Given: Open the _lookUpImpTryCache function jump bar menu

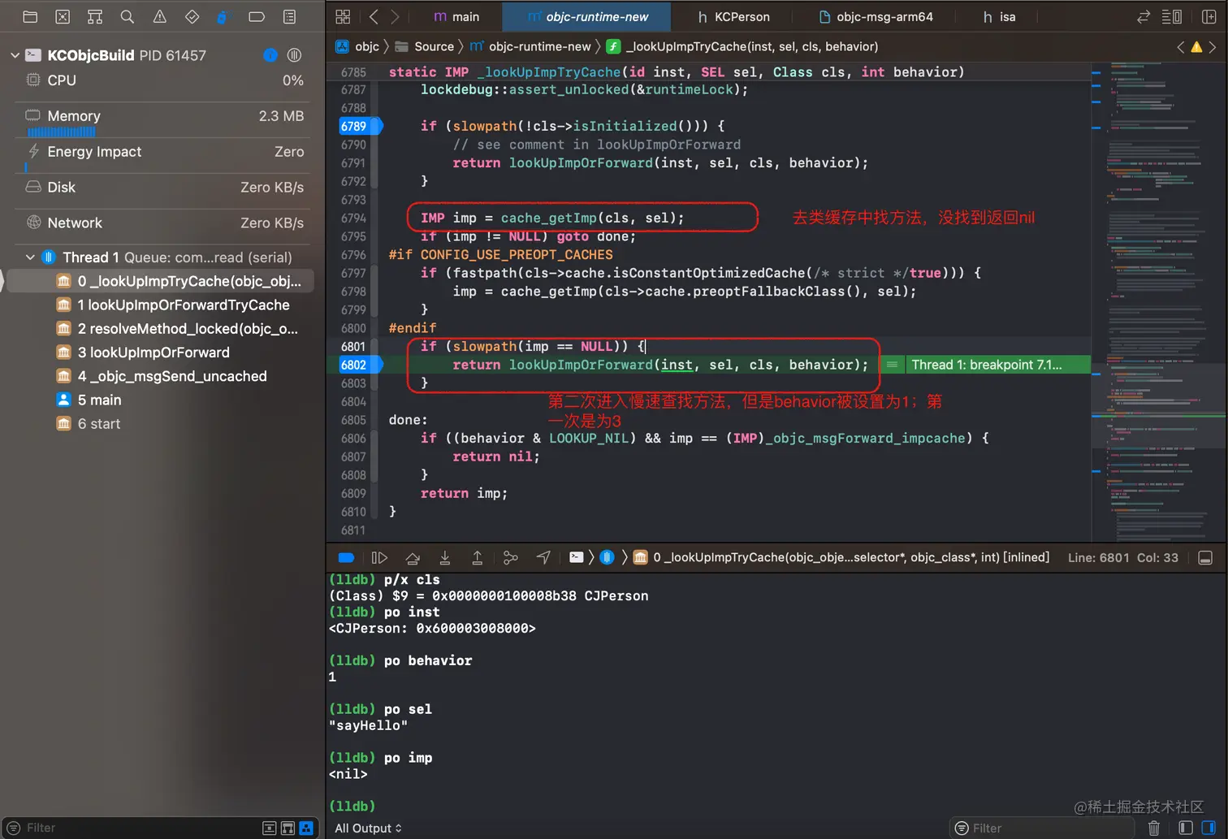Looking at the screenshot, I should (x=742, y=47).
